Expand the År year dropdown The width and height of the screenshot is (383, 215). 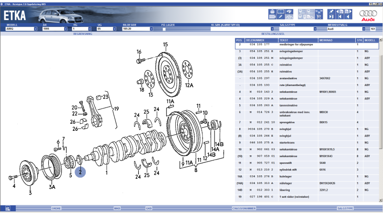click(x=69, y=29)
